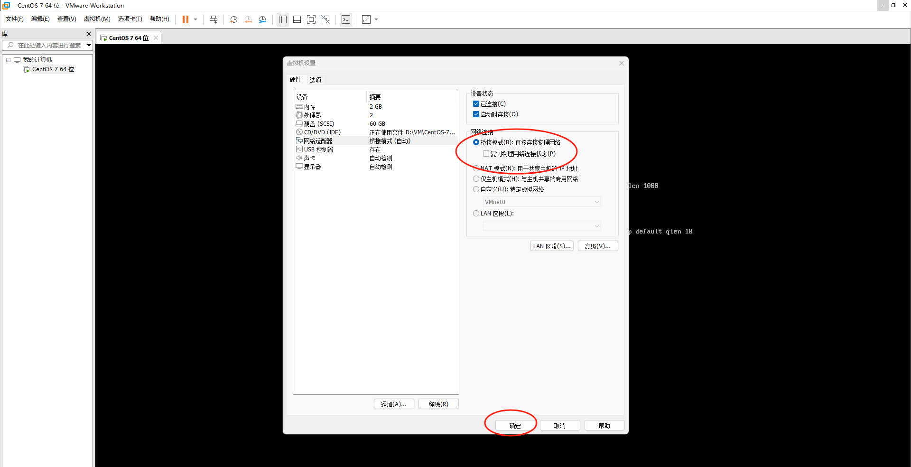Click the hard disk icon in device list
The image size is (911, 467).
(x=299, y=124)
